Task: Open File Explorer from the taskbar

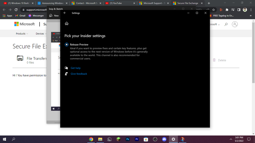Action: (x=100, y=139)
